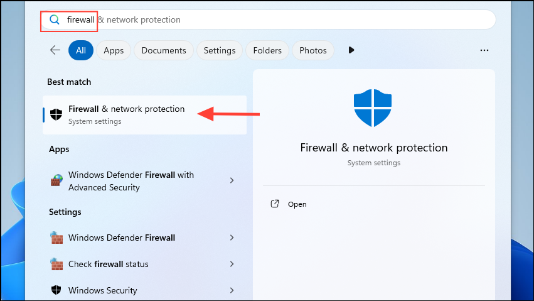Click the brick wall Windows Defender Firewall icon
534x301 pixels.
tap(56, 238)
